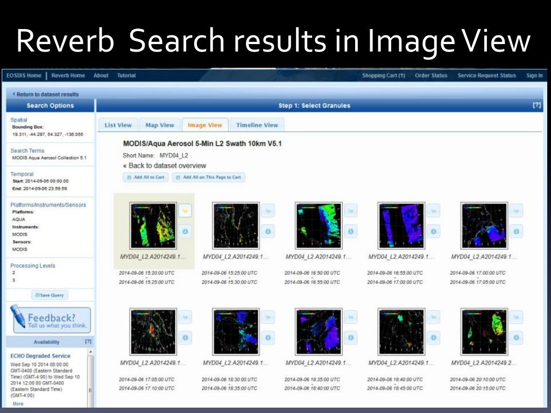
Task: Show info for granule starting 15:25:00 UTC
Action: pos(268,231)
